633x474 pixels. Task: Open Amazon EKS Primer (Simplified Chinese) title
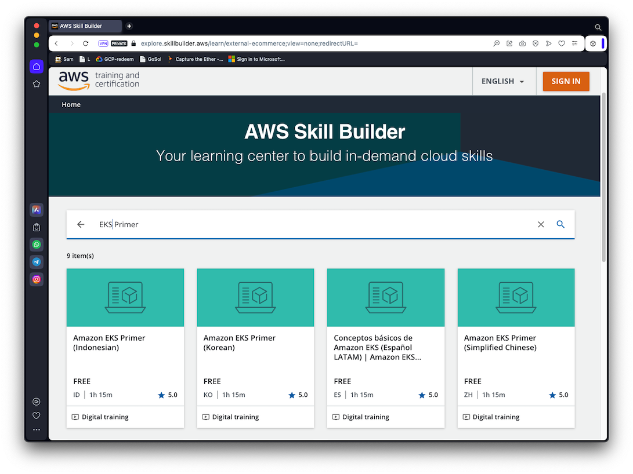pyautogui.click(x=500, y=342)
